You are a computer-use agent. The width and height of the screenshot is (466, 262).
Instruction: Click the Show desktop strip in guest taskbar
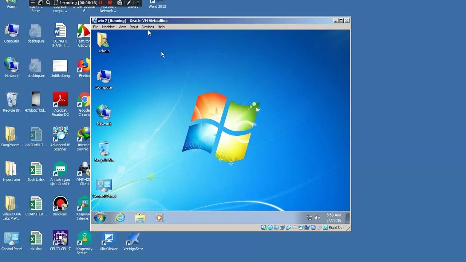pos(348,218)
